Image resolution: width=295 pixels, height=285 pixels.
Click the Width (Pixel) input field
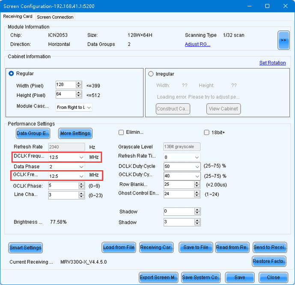tap(66, 85)
